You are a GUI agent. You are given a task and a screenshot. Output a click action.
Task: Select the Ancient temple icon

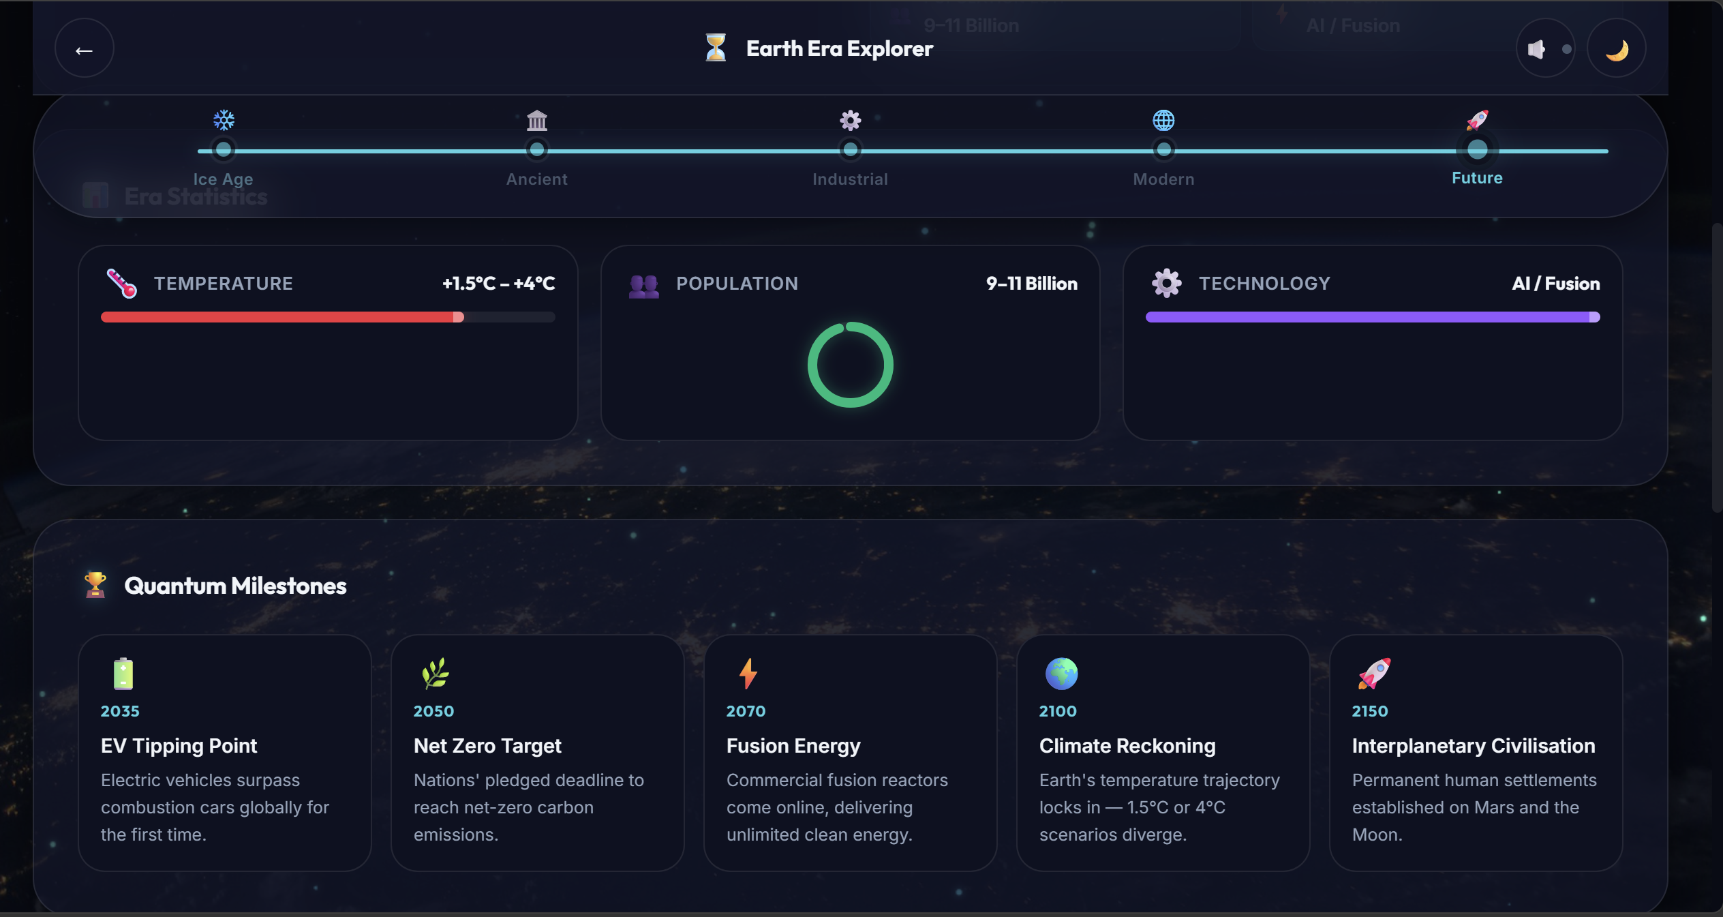(537, 121)
